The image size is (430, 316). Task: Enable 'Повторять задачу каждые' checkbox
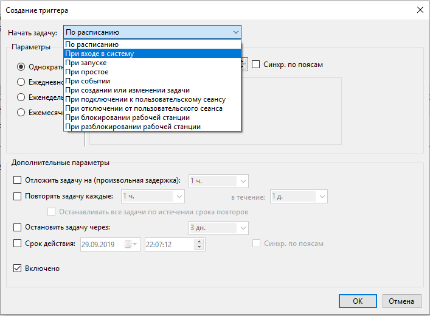click(x=17, y=196)
